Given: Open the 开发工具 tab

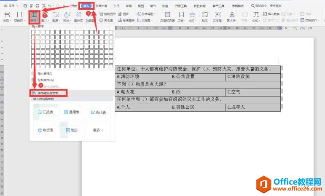Looking at the screenshot, I should [x=181, y=6].
